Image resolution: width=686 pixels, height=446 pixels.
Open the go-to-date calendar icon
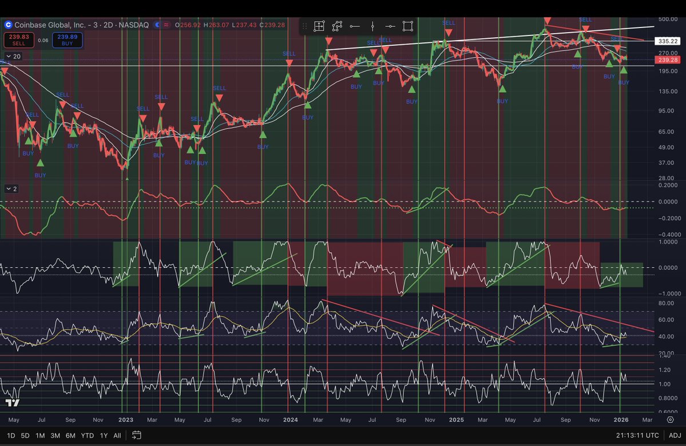[137, 435]
